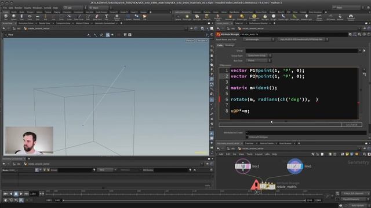This screenshot has width=371, height=208.
Task: Select the Platonic Solids shelf tool
Action: pos(117,17)
